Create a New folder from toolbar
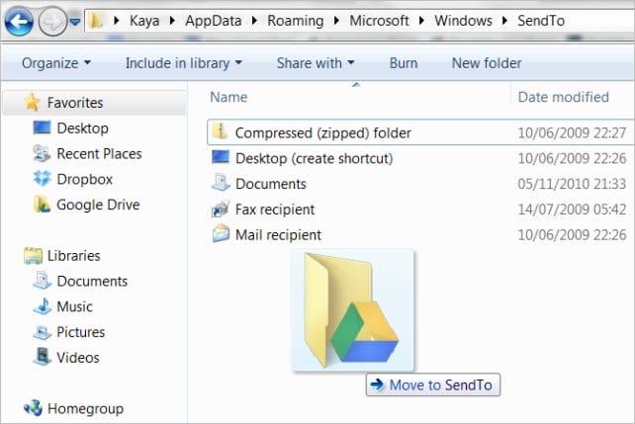 pos(487,63)
